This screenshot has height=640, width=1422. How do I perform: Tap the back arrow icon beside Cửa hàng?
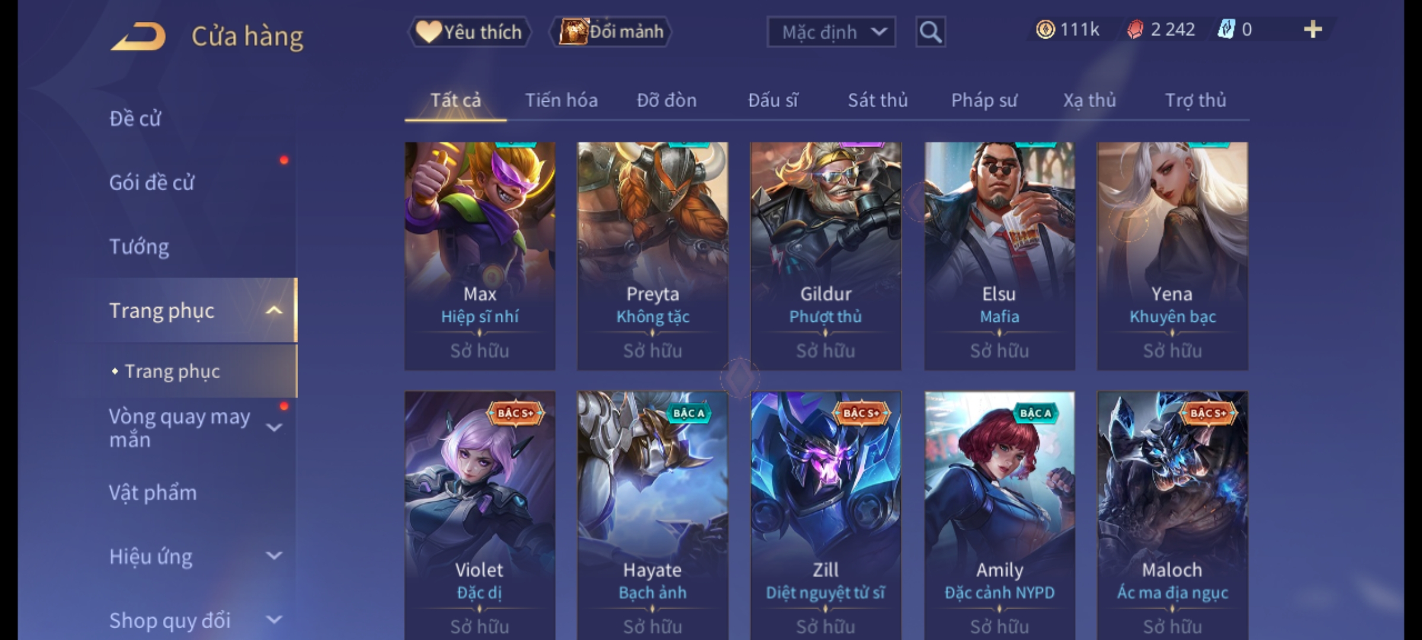pos(138,36)
